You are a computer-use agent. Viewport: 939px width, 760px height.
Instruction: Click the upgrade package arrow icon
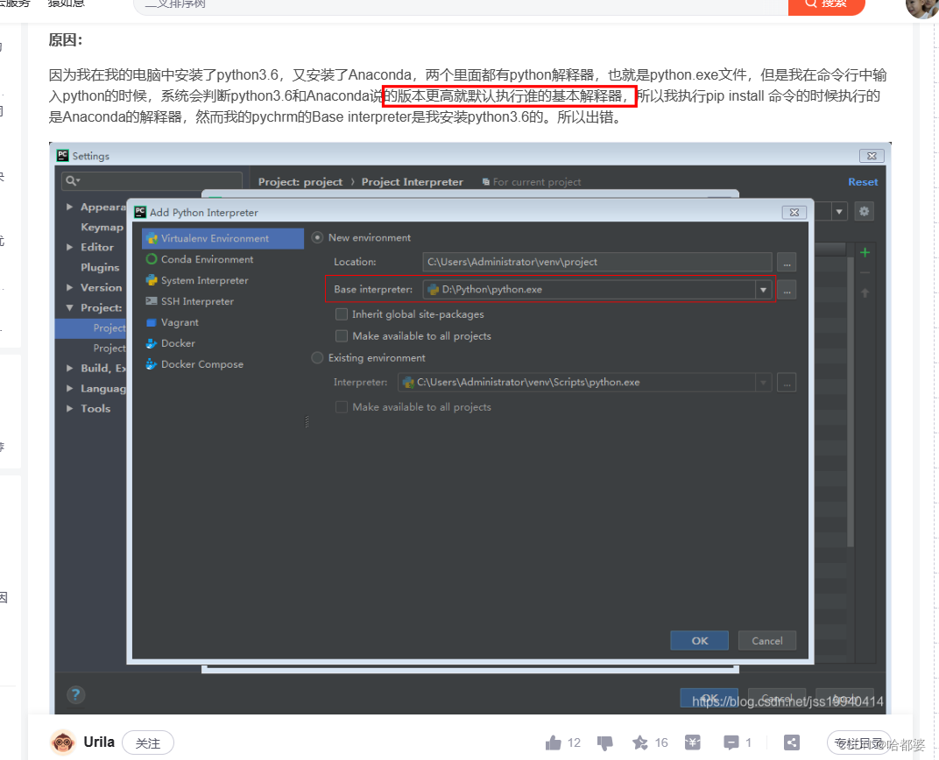click(x=865, y=292)
